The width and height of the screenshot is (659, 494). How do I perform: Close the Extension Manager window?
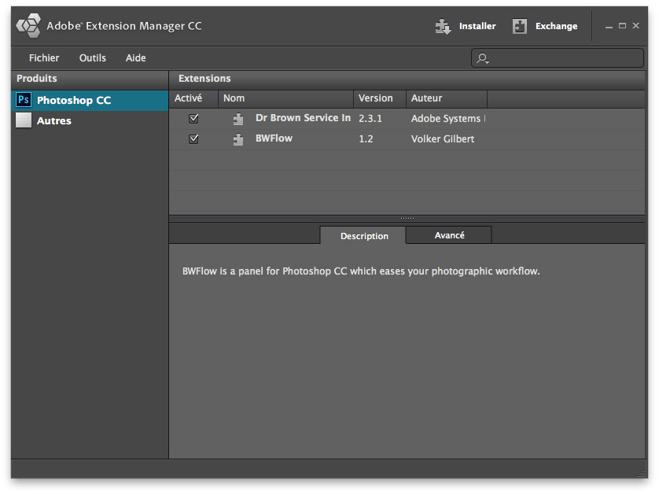pos(636,26)
